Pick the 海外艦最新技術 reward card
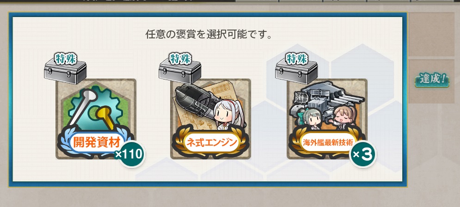The width and height of the screenshot is (460, 207). point(327,119)
